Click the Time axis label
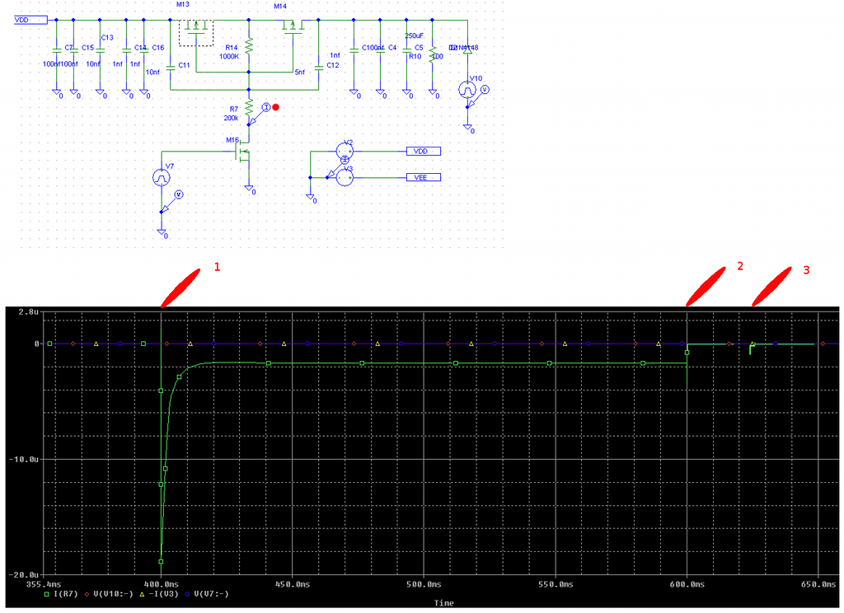844x613 pixels. (444, 603)
